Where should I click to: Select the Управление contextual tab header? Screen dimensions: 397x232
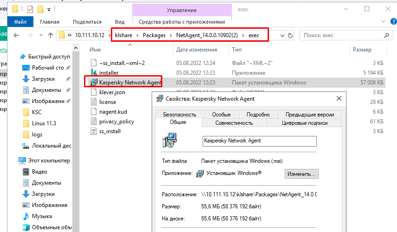click(182, 10)
